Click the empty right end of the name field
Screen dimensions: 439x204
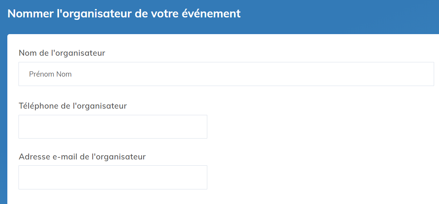402,74
